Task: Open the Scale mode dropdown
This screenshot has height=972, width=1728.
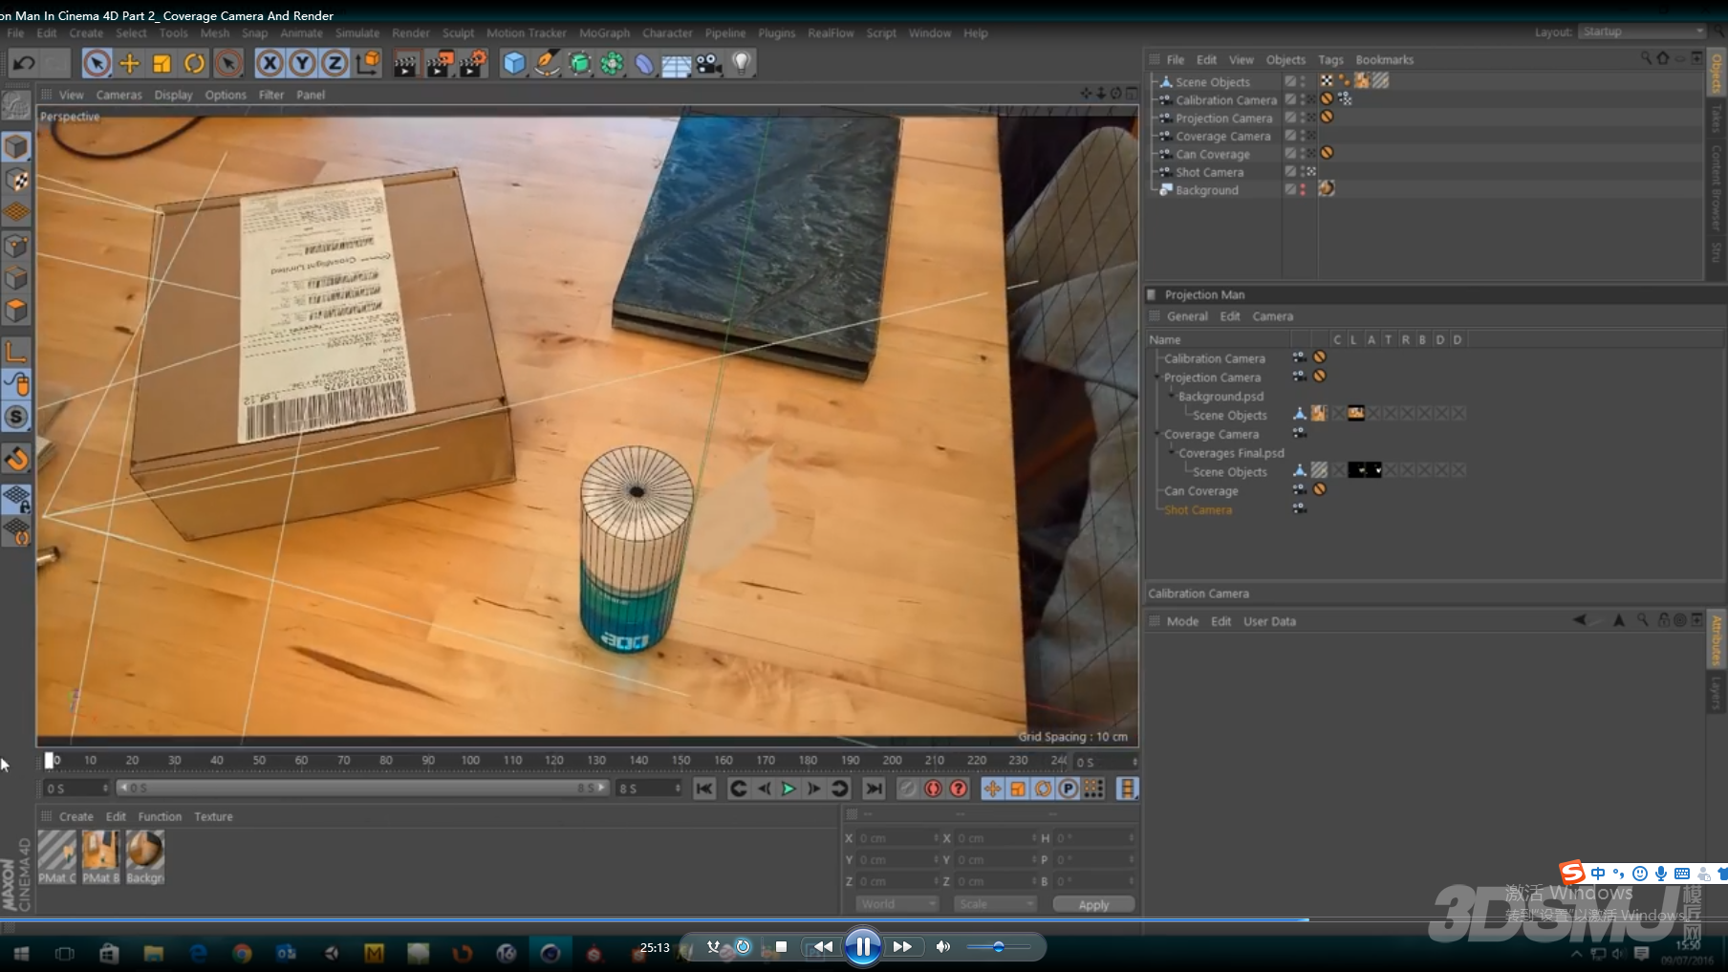Action: coord(996,904)
